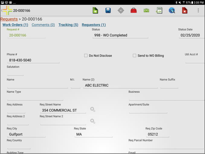The width and height of the screenshot is (205, 154).
Task: Tap the document attachment paperclip icon
Action: point(159,11)
